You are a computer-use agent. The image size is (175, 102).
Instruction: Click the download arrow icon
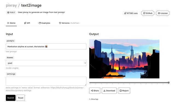(104, 91)
